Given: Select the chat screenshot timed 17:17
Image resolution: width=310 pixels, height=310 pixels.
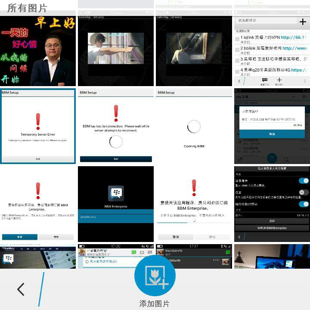Looking at the screenshot, I should tap(194, 256).
